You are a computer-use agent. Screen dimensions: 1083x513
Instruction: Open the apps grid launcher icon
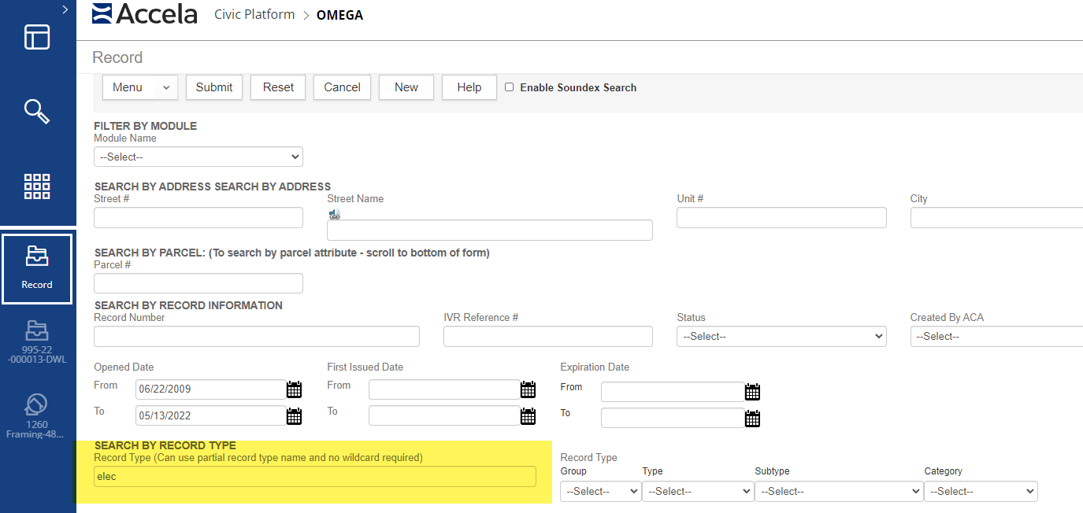37,186
